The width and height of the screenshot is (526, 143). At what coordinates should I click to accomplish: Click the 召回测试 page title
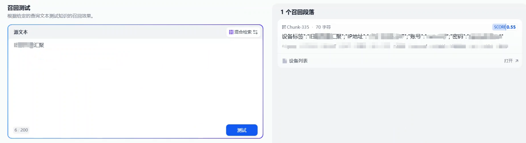pyautogui.click(x=19, y=8)
